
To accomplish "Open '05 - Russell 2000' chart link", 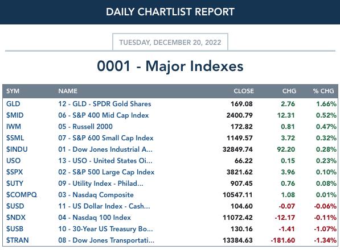I will (85, 127).
